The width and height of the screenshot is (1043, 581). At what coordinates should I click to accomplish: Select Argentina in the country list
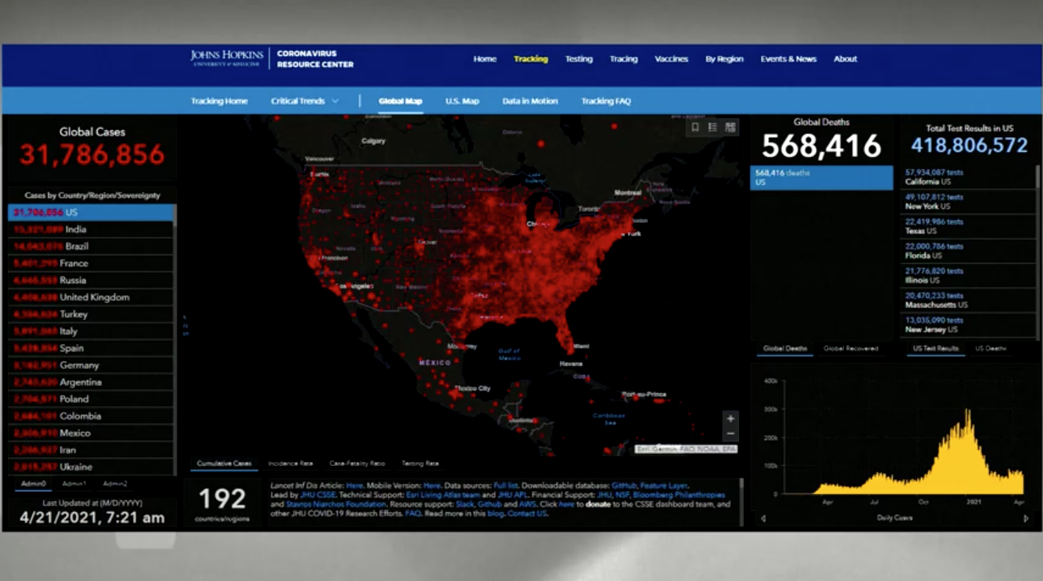coord(91,381)
